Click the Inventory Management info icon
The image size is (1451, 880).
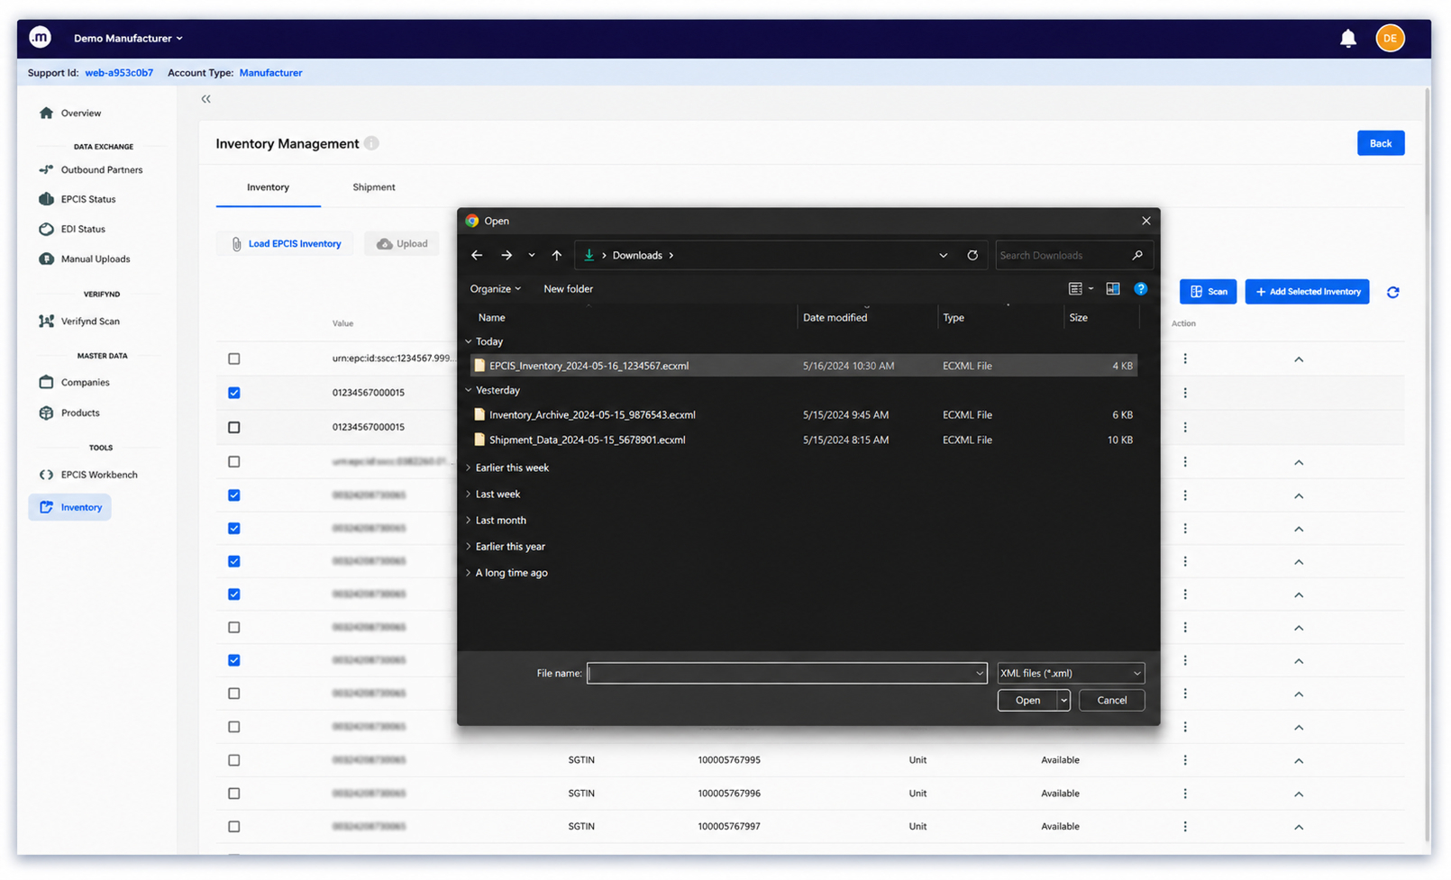[x=371, y=143]
